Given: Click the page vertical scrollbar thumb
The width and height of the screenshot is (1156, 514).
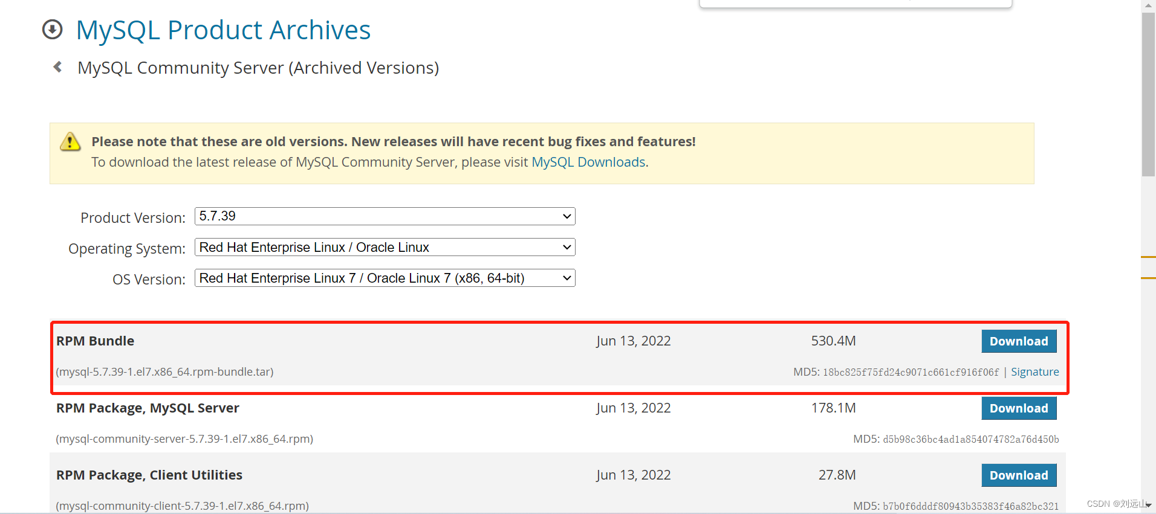Looking at the screenshot, I should tap(1148, 94).
